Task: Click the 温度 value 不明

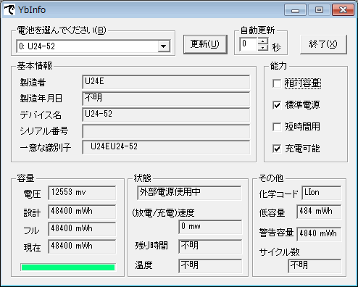Action: [210, 266]
